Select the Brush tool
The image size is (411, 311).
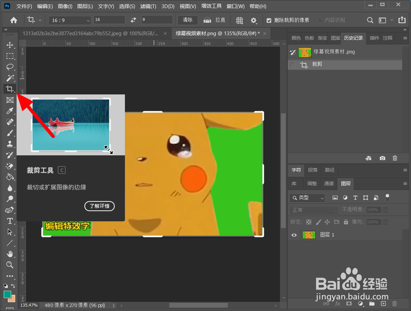tap(10, 133)
